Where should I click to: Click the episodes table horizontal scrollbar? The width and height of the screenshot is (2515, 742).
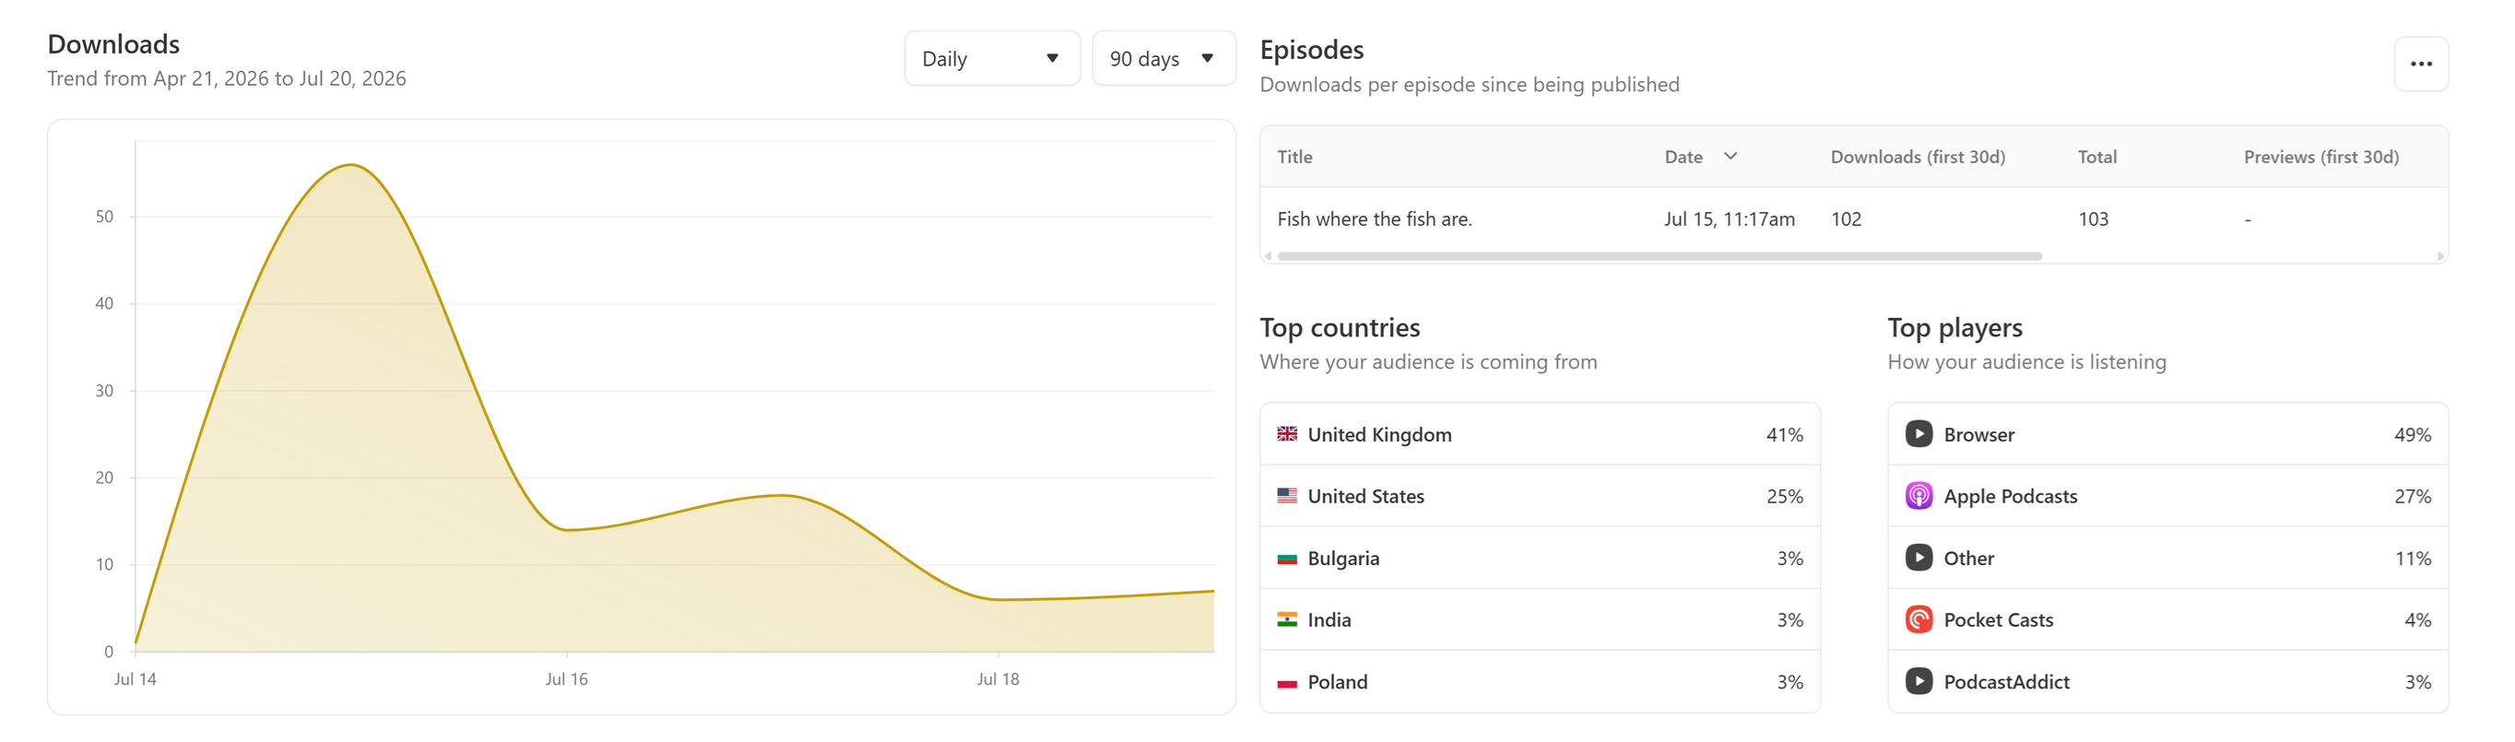[x=1659, y=256]
